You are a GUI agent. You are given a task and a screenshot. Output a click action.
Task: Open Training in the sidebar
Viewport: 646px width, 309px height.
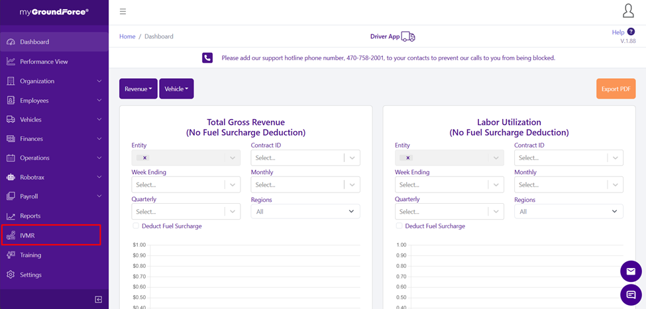point(54,255)
